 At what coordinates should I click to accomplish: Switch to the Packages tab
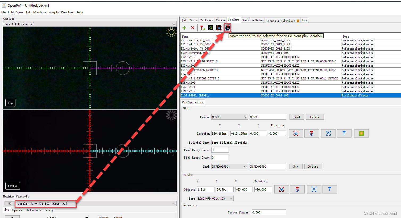[206, 20]
